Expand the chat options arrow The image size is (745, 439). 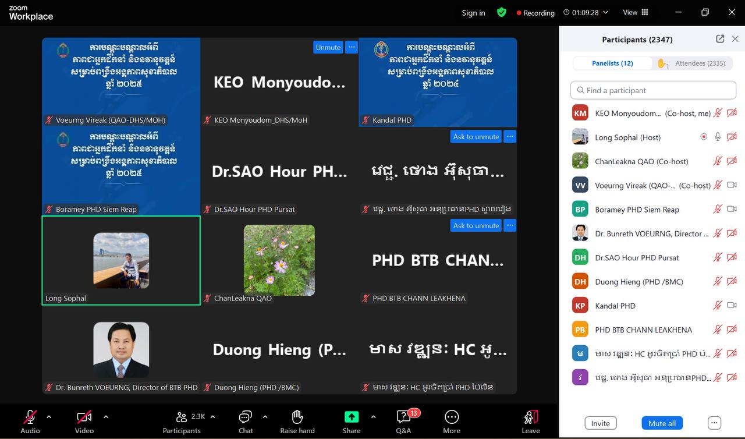click(x=265, y=417)
